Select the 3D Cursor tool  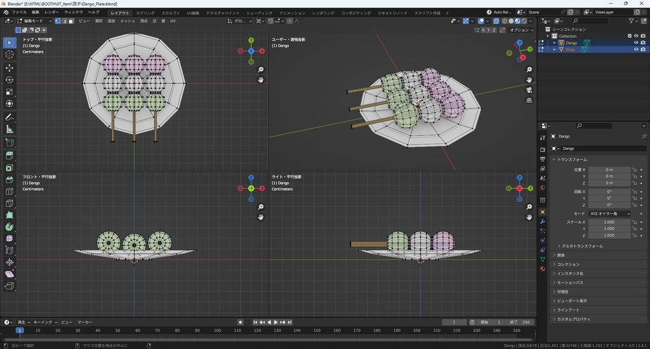[x=10, y=55]
